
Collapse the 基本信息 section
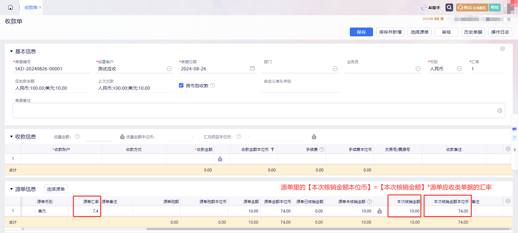(x=11, y=51)
